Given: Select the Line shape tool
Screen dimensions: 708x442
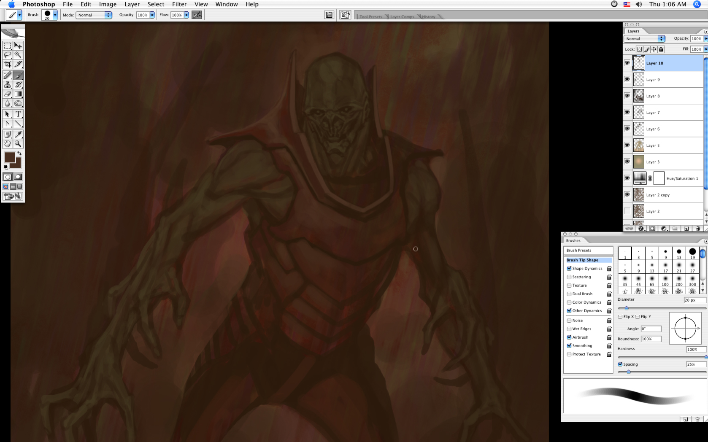Looking at the screenshot, I should click(x=18, y=124).
